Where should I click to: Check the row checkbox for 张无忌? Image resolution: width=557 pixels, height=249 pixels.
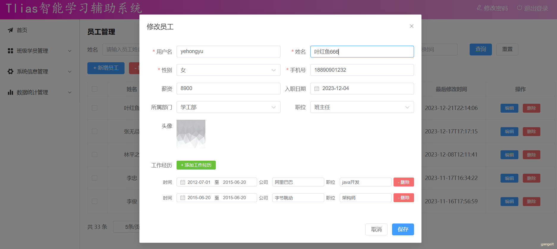tap(95, 131)
